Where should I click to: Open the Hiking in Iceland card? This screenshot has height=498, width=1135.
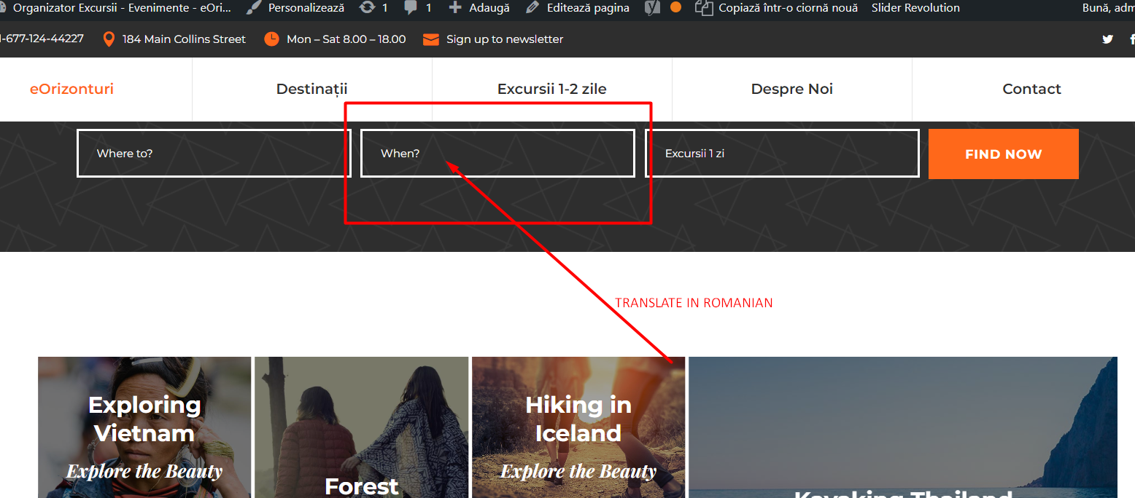578,427
